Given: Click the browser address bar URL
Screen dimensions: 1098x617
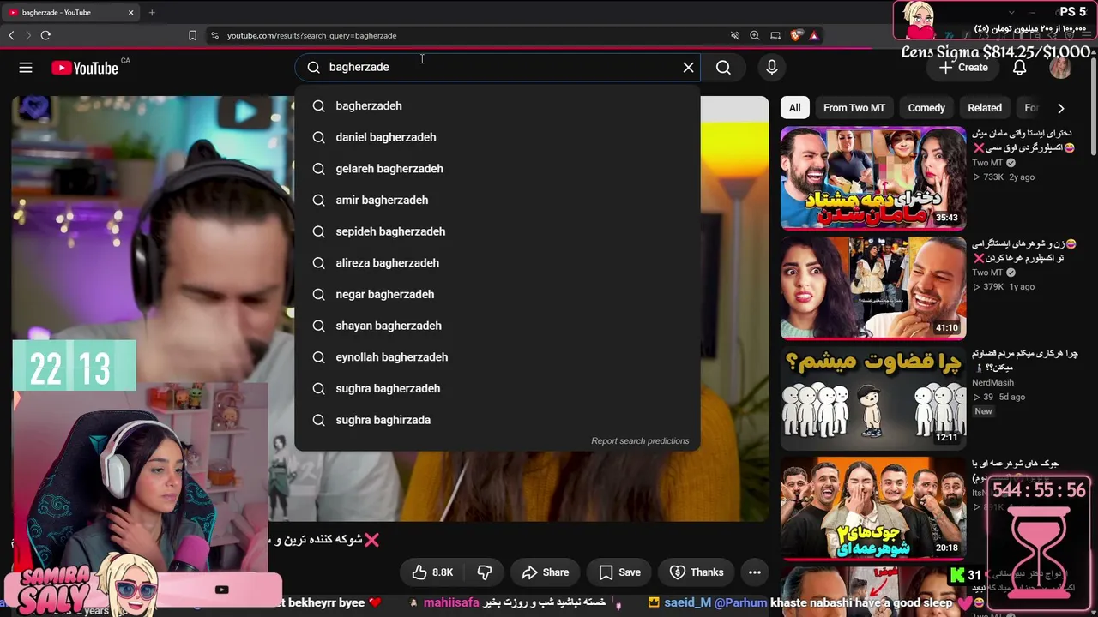Looking at the screenshot, I should [311, 36].
